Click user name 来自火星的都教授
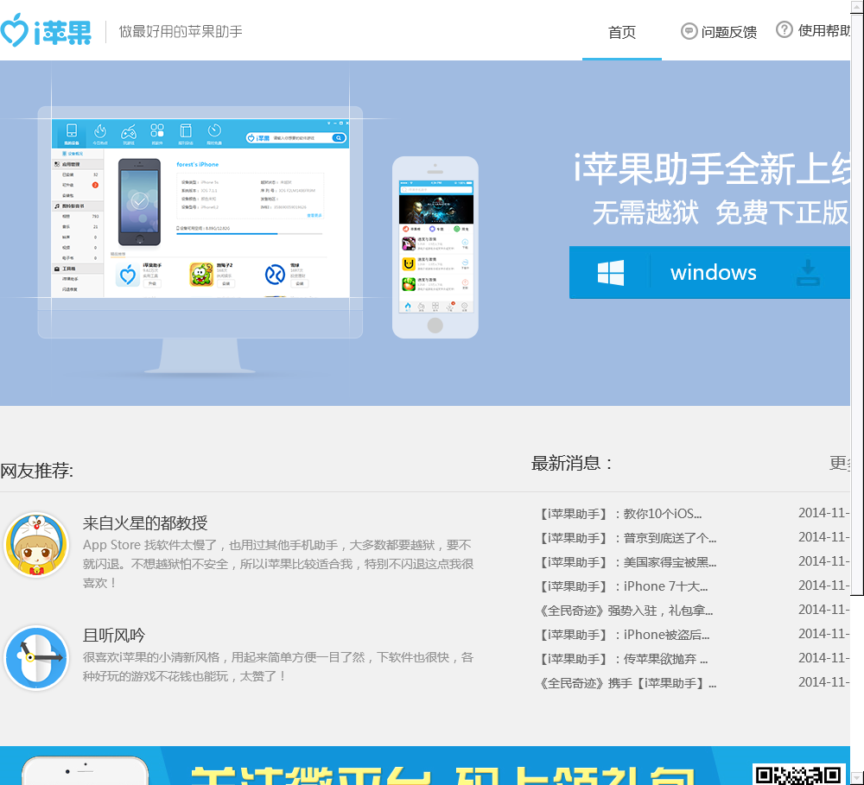The width and height of the screenshot is (864, 785). click(x=145, y=522)
